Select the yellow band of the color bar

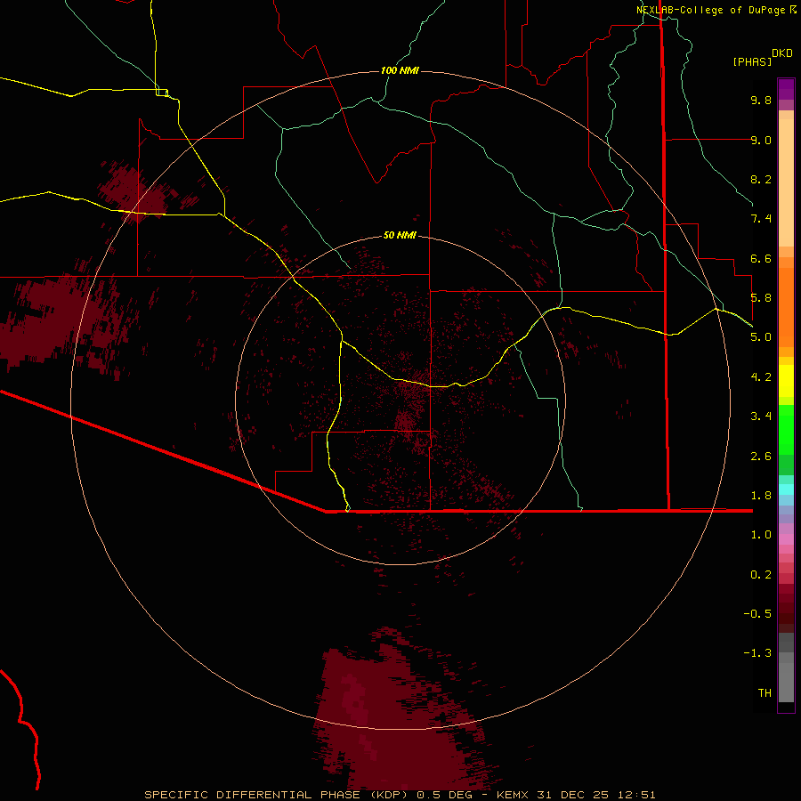coord(786,381)
